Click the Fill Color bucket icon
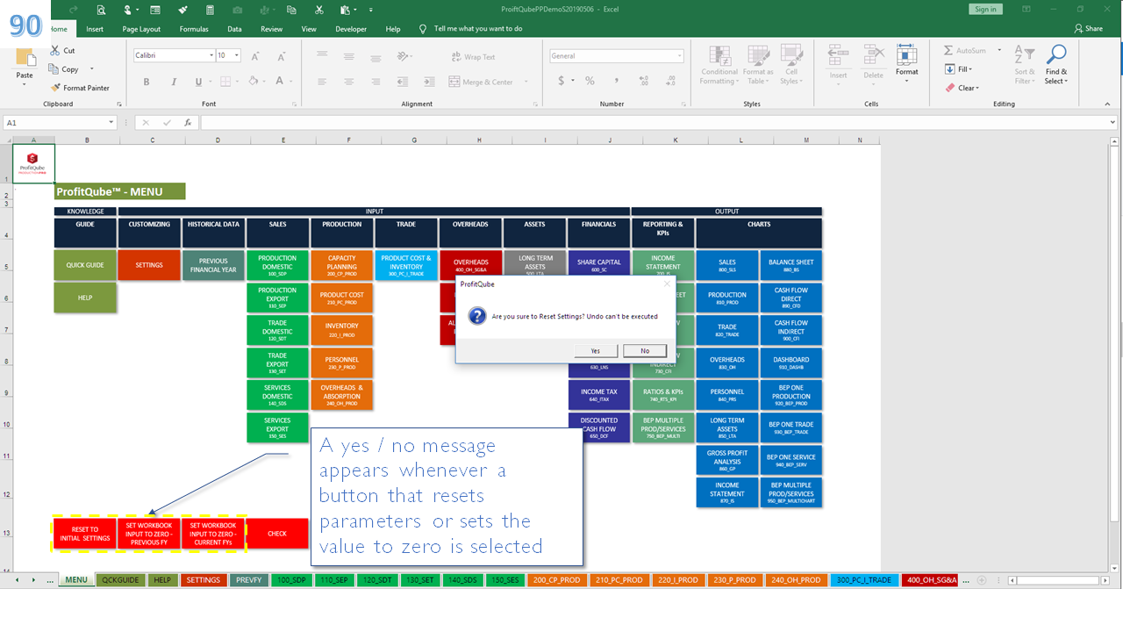The width and height of the screenshot is (1123, 632). (253, 82)
